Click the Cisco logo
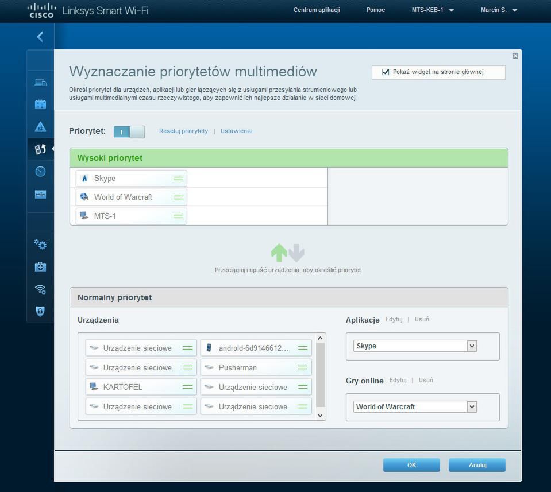 point(41,10)
